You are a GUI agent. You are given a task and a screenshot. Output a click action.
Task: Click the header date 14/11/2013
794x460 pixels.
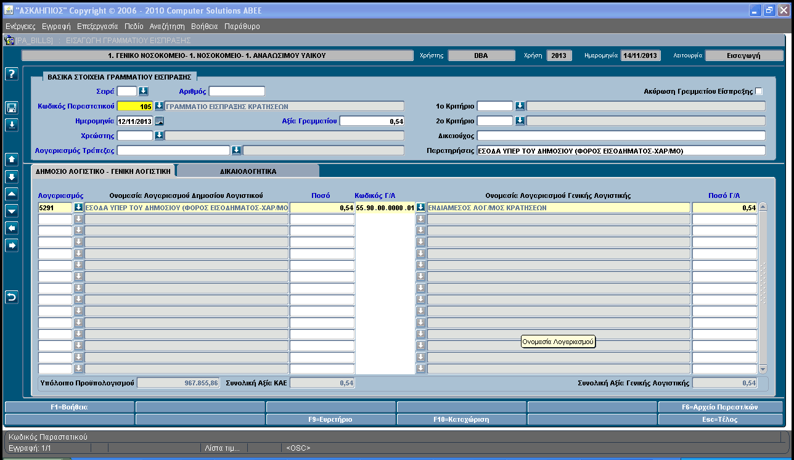click(641, 55)
